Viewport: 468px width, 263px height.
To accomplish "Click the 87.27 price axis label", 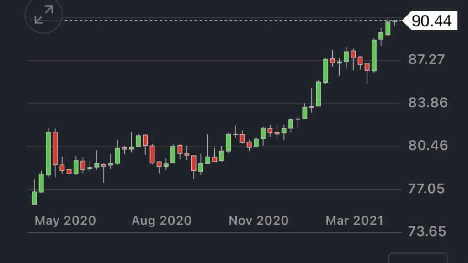I will click(426, 59).
